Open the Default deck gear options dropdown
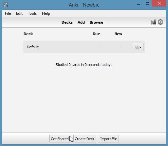This screenshot has height=146, width=168. (x=138, y=47)
